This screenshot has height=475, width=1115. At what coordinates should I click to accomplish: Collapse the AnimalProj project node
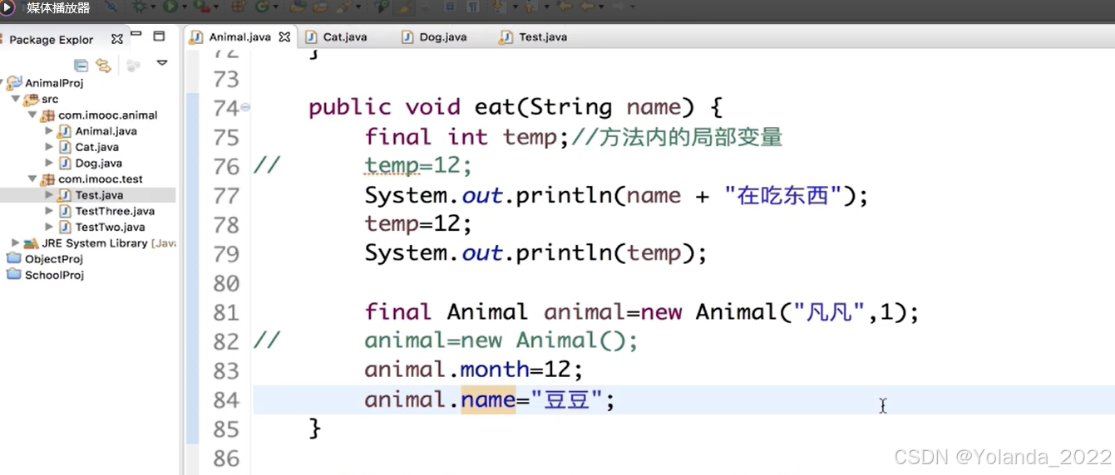tap(2, 83)
